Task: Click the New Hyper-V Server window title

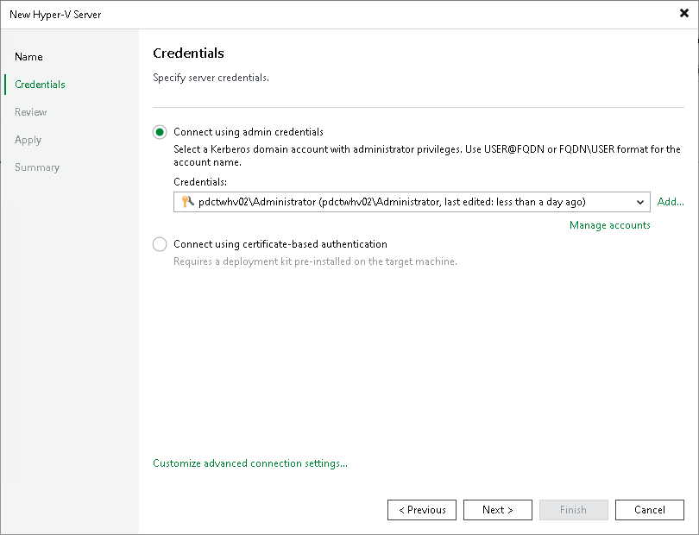Action: 55,15
